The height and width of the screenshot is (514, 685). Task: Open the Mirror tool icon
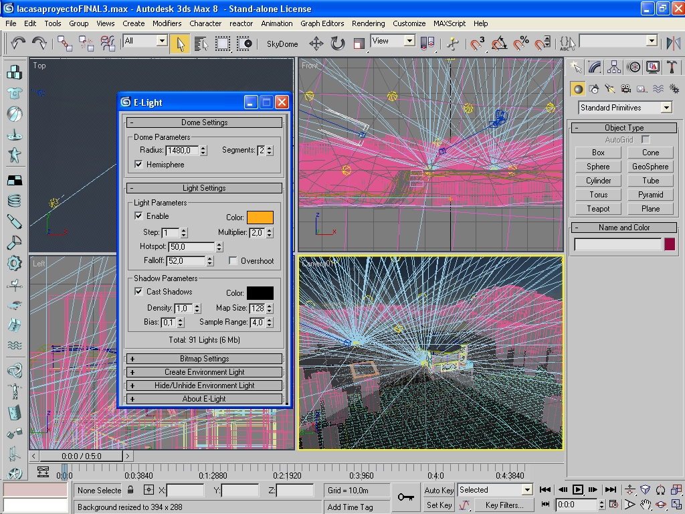click(x=673, y=44)
